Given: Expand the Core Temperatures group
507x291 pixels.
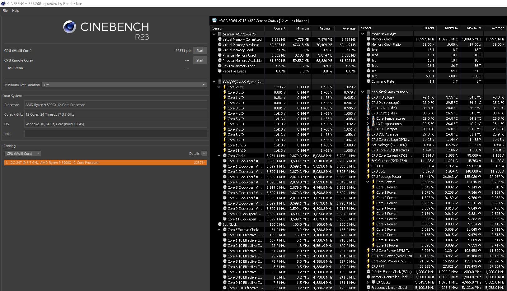Looking at the screenshot, I should (368, 118).
